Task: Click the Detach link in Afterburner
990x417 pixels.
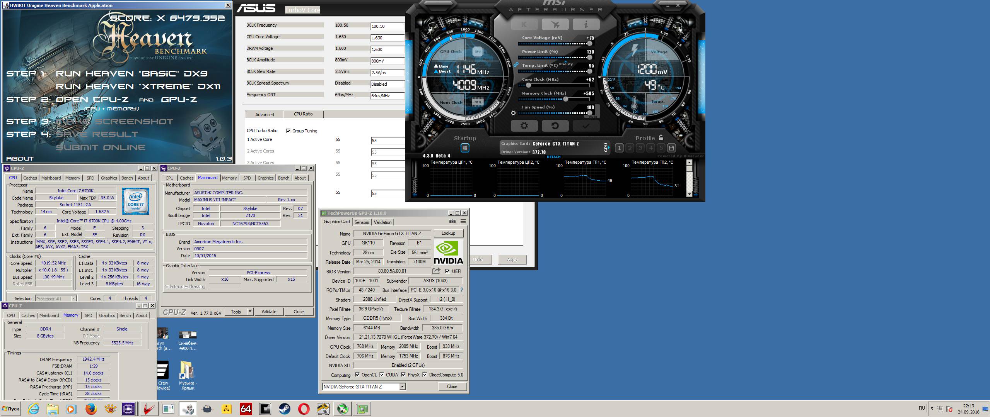Action: point(553,157)
